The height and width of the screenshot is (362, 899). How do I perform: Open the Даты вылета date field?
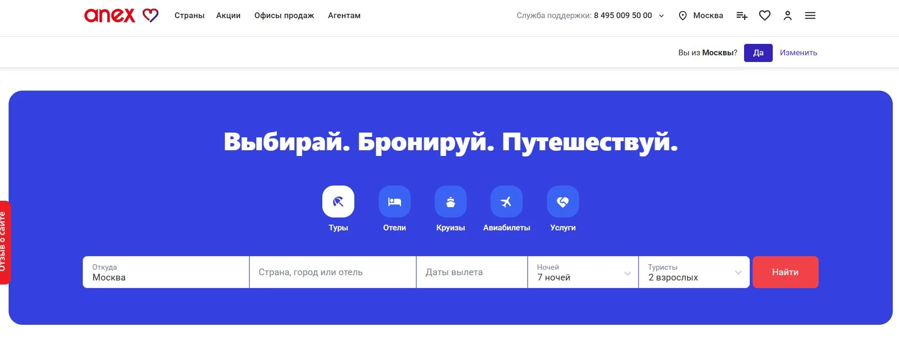click(x=472, y=272)
